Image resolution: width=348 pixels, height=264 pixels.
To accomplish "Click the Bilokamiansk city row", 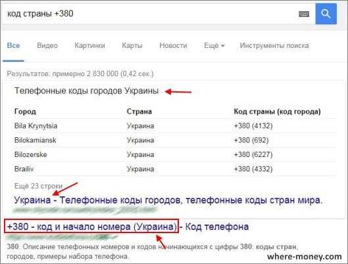I will 174,140.
